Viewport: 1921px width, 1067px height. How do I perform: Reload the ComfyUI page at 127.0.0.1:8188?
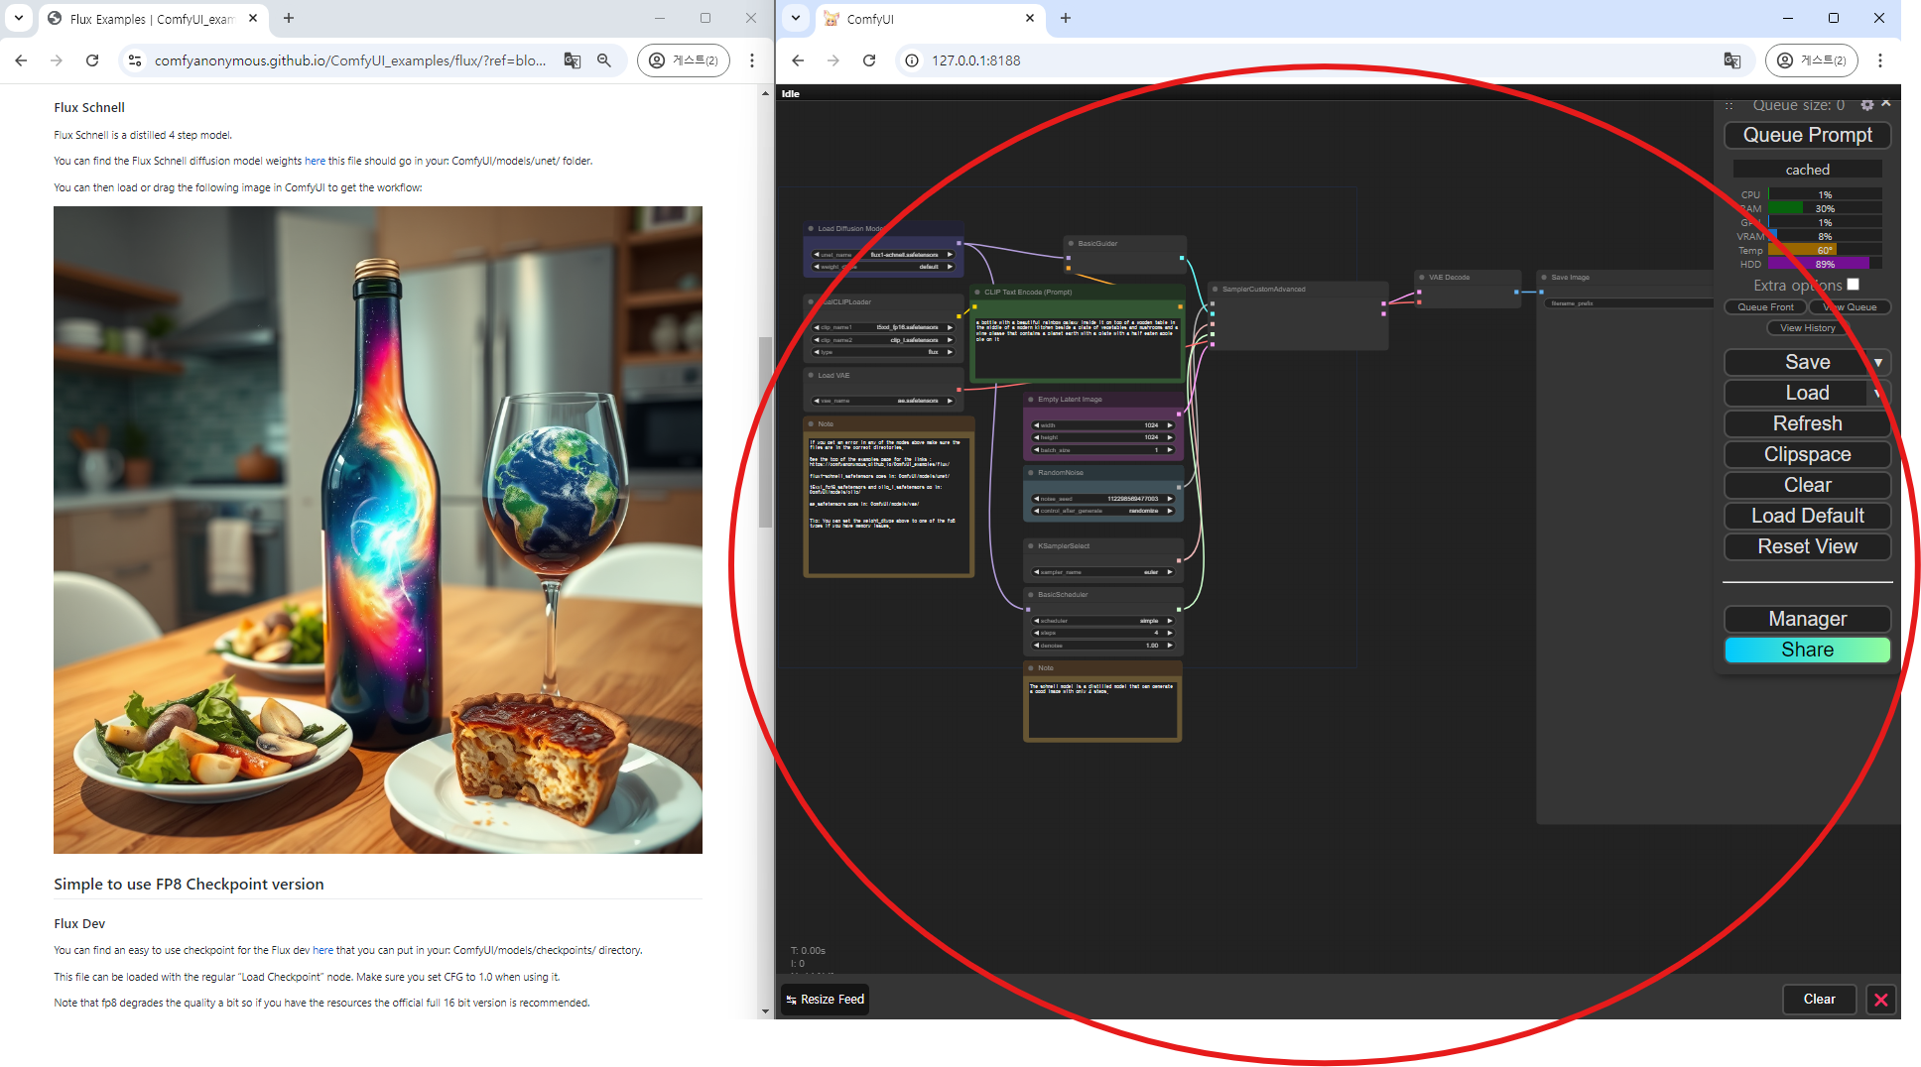pyautogui.click(x=869, y=60)
